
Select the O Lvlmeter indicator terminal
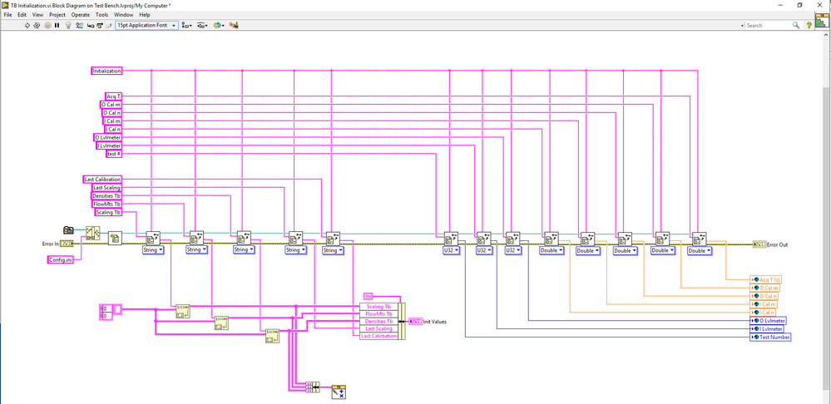pyautogui.click(x=768, y=321)
